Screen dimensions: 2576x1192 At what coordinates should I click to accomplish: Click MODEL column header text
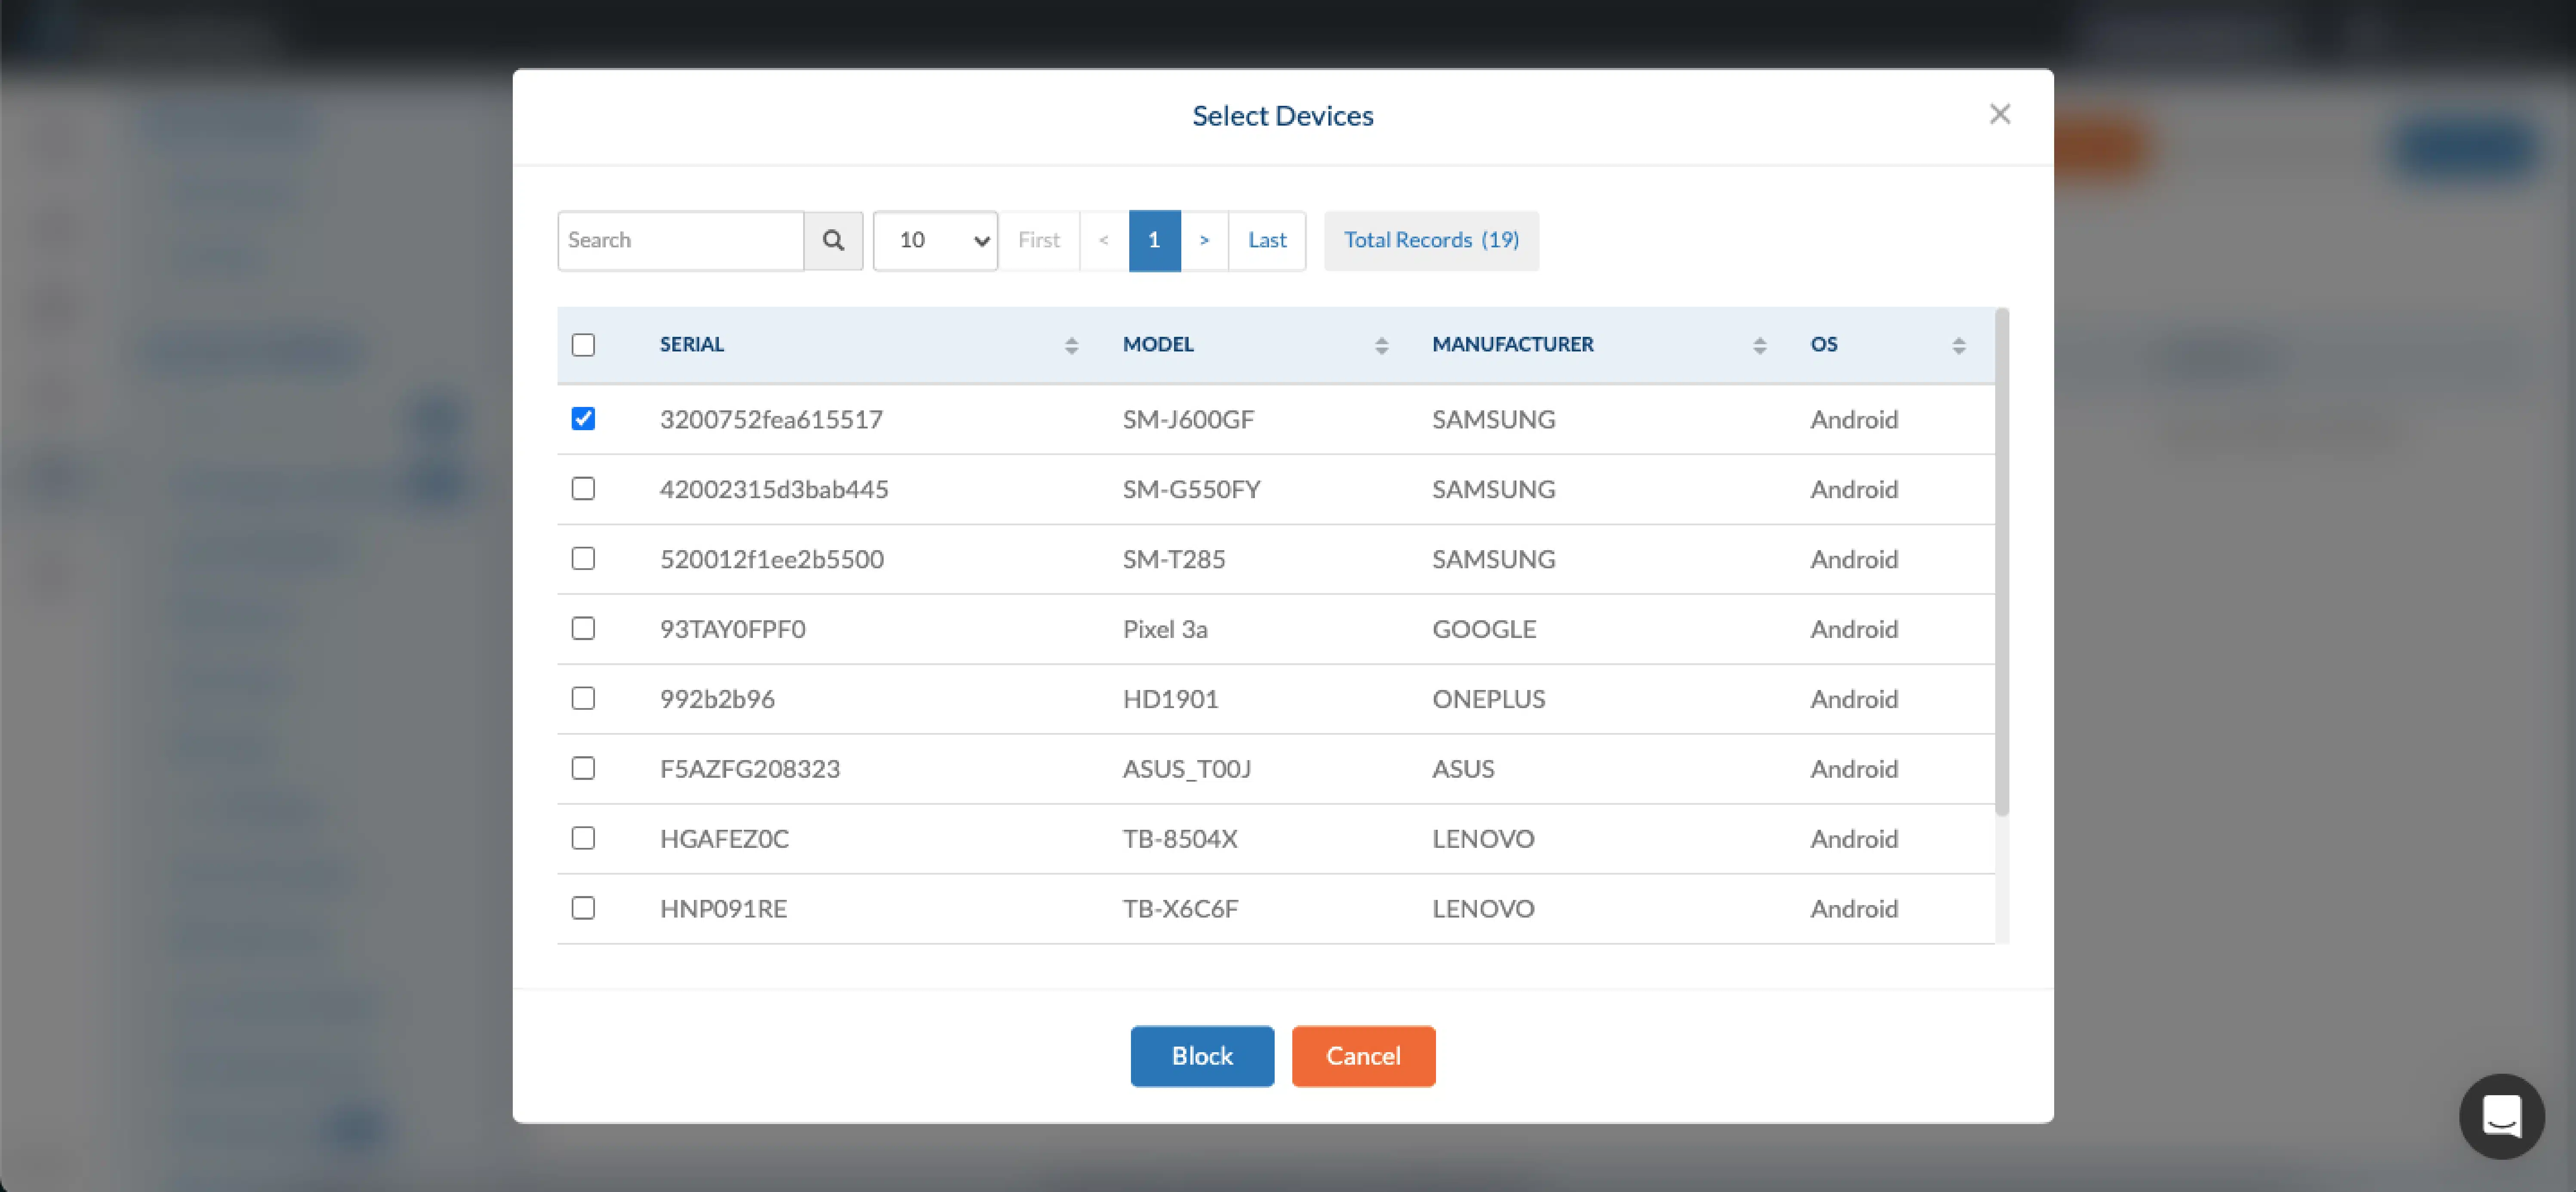(1158, 345)
